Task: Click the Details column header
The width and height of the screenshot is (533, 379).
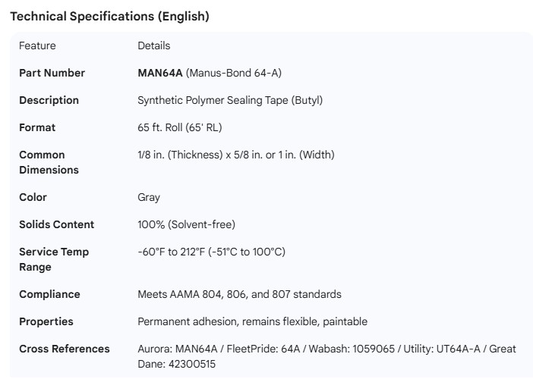Action: [153, 45]
